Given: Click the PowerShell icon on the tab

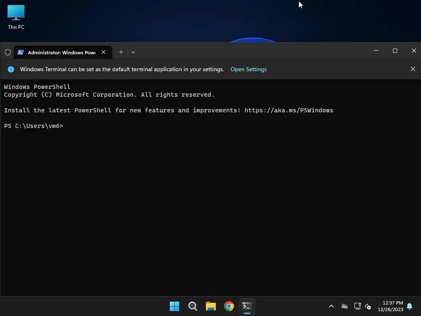Looking at the screenshot, I should coord(21,52).
